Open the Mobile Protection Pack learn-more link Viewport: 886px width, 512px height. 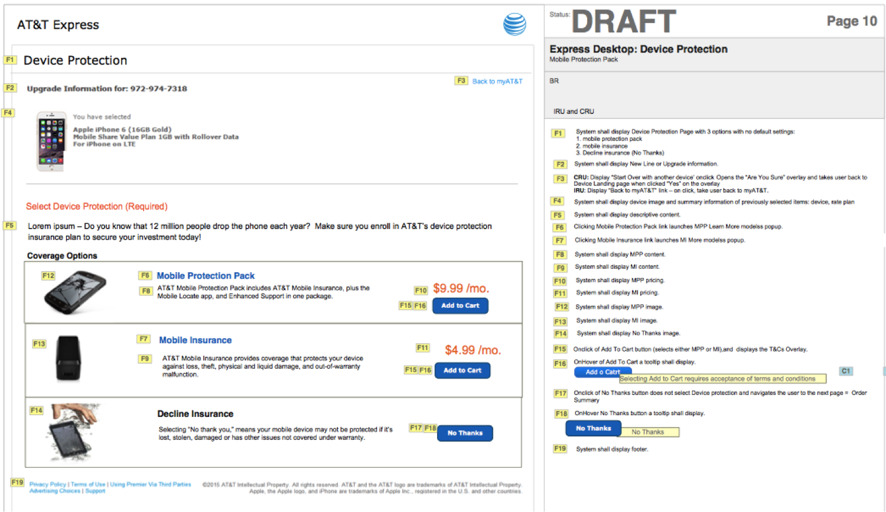pyautogui.click(x=206, y=276)
